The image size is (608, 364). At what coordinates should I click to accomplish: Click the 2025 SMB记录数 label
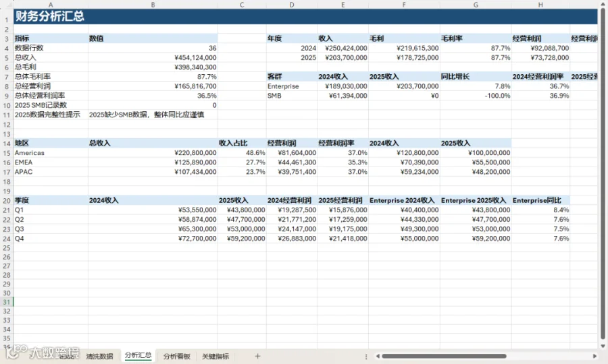(x=51, y=105)
